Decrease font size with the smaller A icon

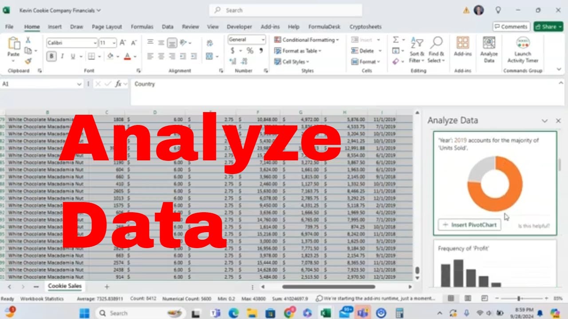134,43
